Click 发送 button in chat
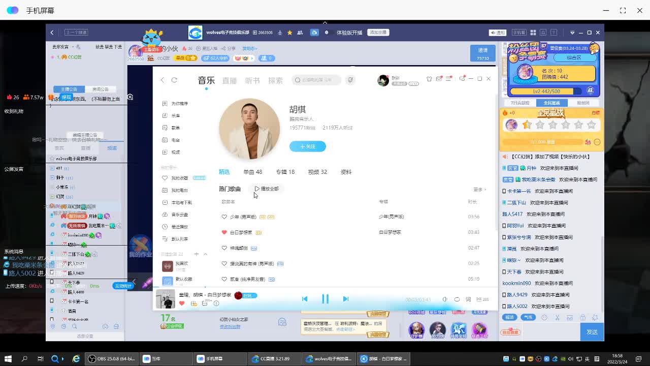Viewport: 650px width, 366px height. click(592, 332)
